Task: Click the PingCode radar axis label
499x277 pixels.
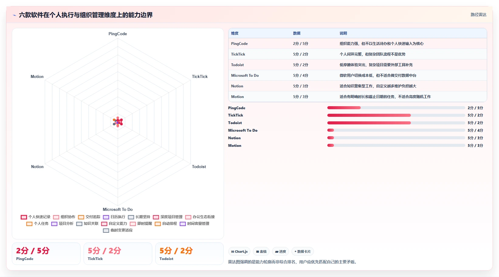Action: [x=118, y=34]
